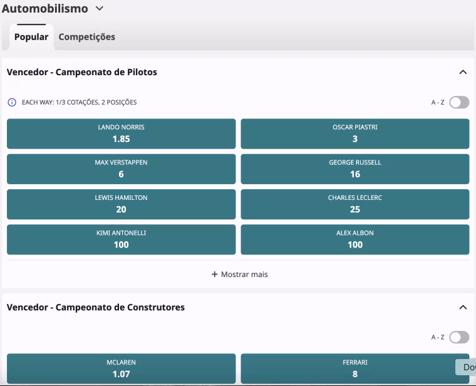
Task: Select Oscar Piastri at odds 3
Action: click(x=355, y=133)
